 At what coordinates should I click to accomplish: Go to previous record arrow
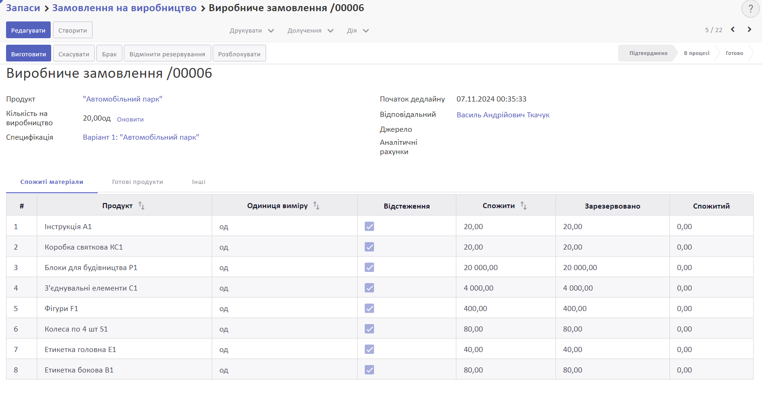(733, 29)
